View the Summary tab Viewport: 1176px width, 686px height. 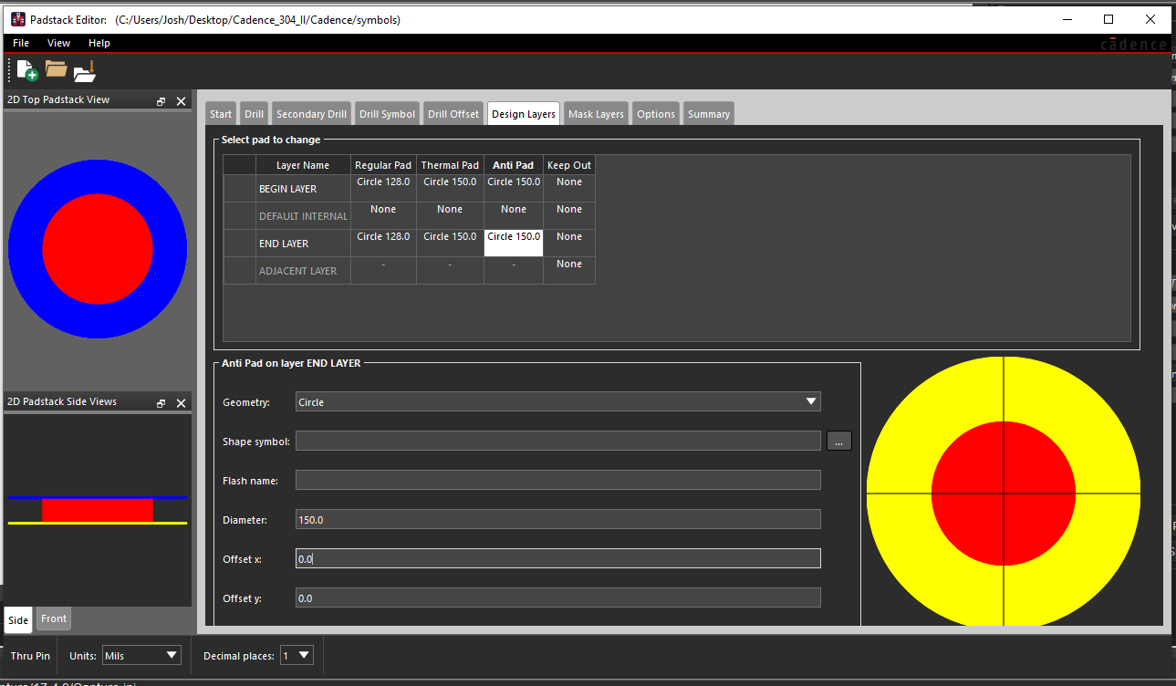709,113
